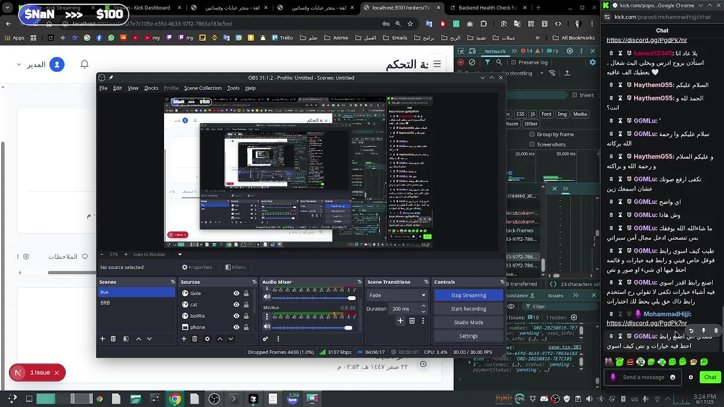Check Screenshots option in DevTools
This screenshot has width=724, height=407.
click(x=532, y=145)
